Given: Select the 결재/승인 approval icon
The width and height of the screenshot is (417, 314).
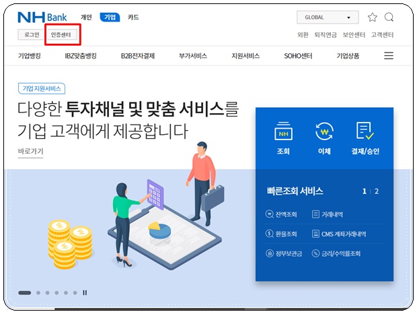Looking at the screenshot, I should point(365,139).
